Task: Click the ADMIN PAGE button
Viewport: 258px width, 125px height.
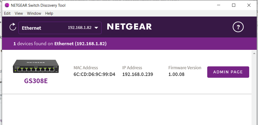Action: tap(228, 72)
